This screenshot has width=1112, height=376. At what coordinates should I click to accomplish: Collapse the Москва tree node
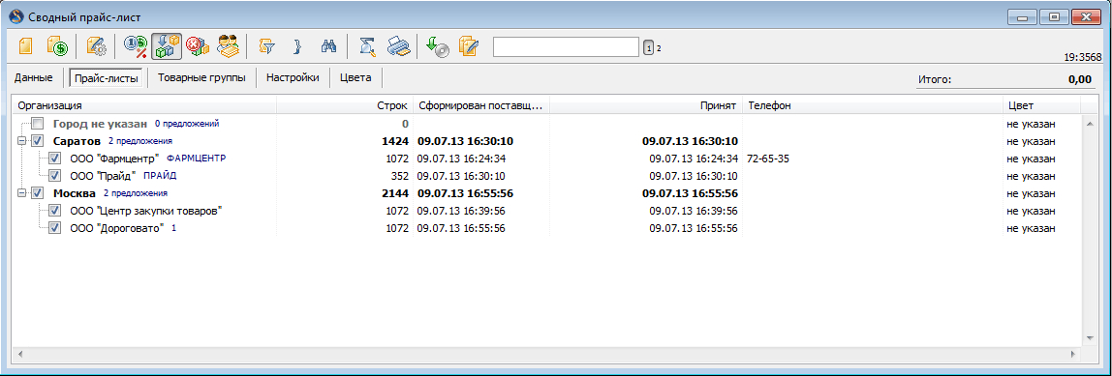pos(21,193)
